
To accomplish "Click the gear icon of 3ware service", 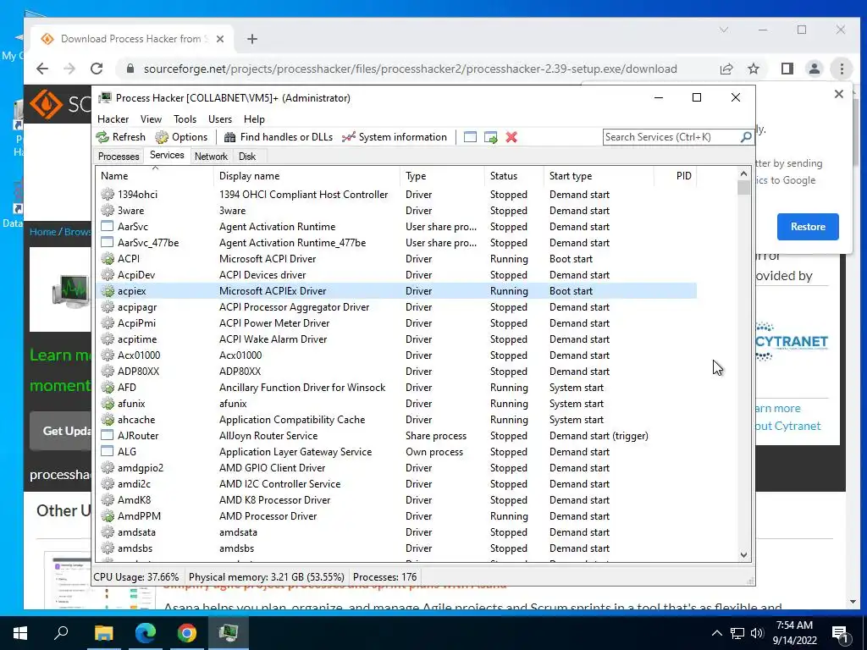I will click(x=108, y=211).
